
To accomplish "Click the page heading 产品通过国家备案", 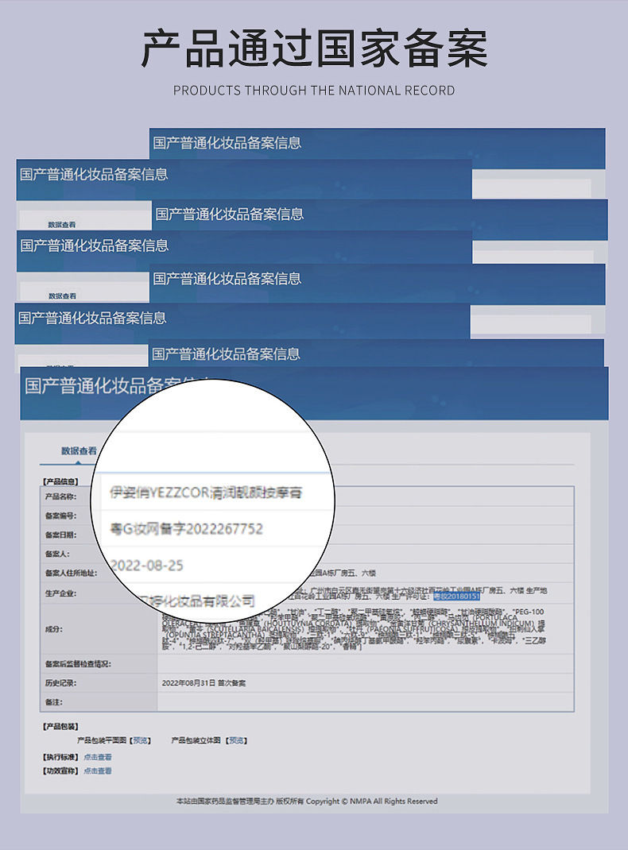I will click(x=314, y=49).
